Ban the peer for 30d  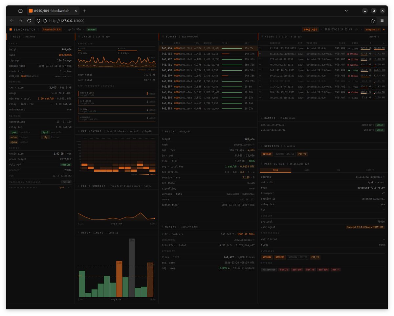(x=323, y=270)
